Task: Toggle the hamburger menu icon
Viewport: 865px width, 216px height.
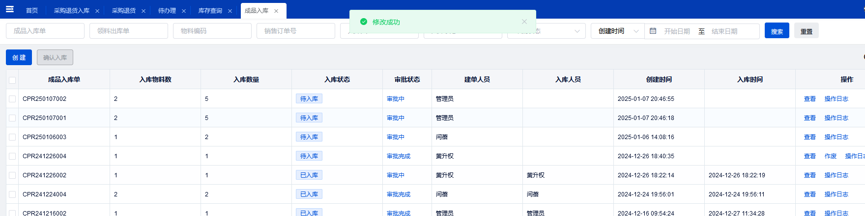Action: click(9, 9)
